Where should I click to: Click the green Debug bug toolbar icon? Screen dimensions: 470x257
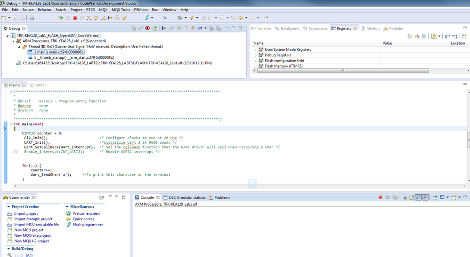pos(180,18)
